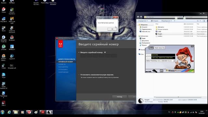Click the keygen Serial field
Viewport: 208px width, 117px height.
163,58
